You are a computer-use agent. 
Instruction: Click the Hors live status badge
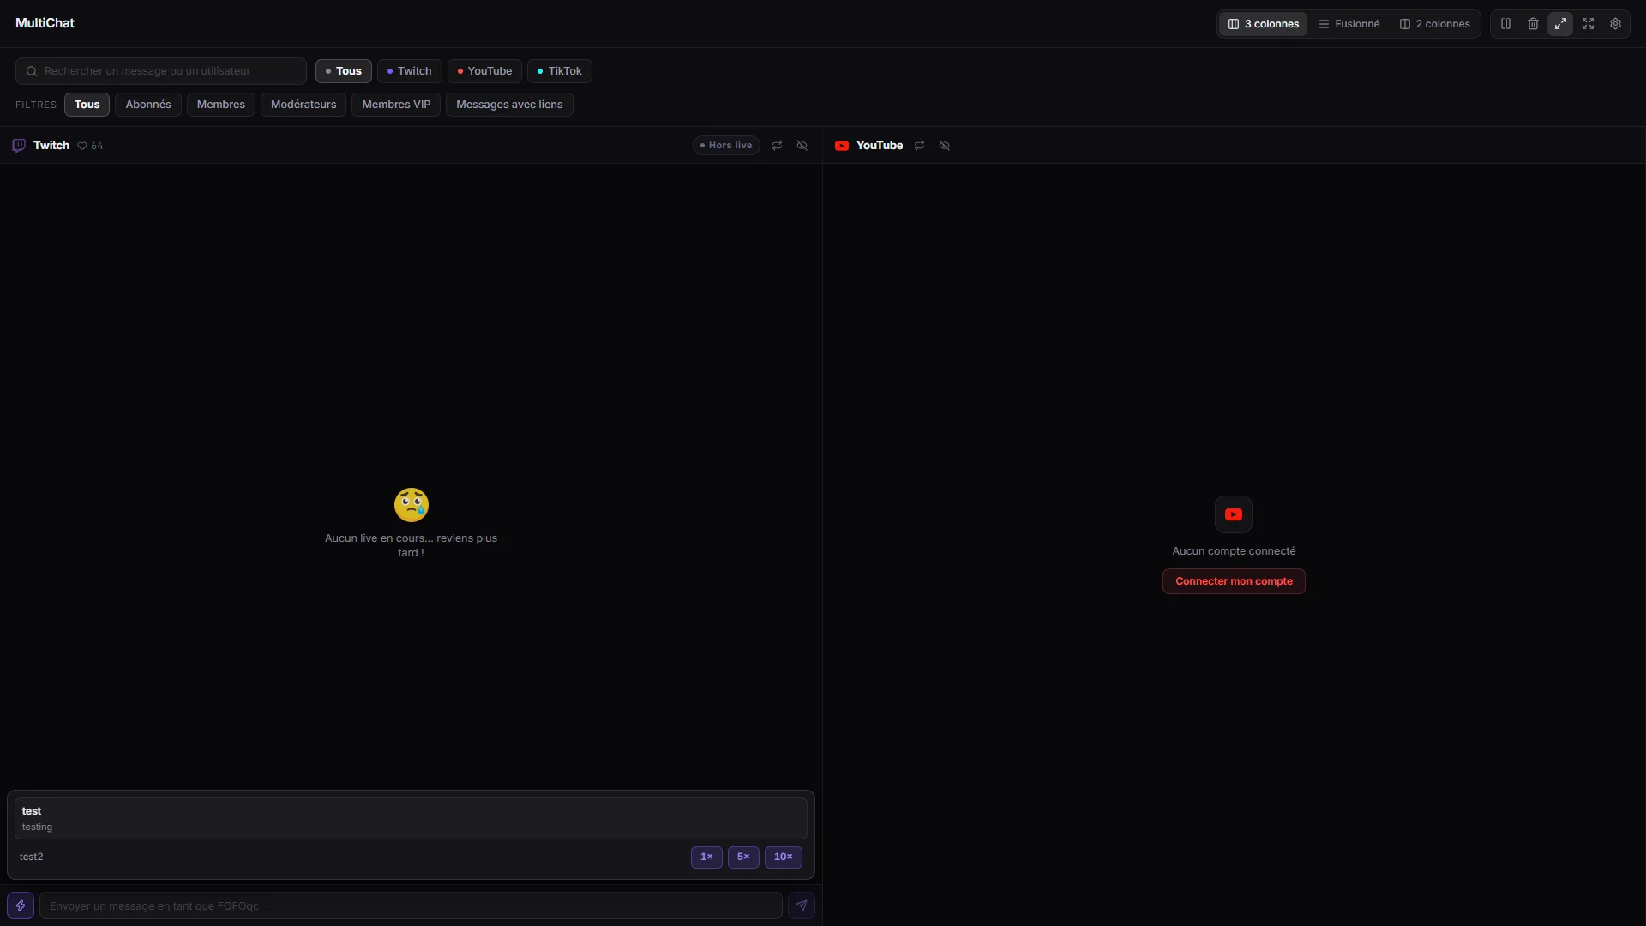click(726, 146)
